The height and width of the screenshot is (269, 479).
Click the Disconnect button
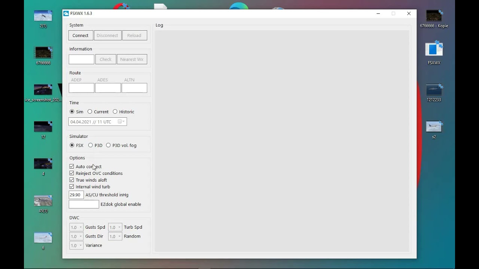click(x=107, y=35)
